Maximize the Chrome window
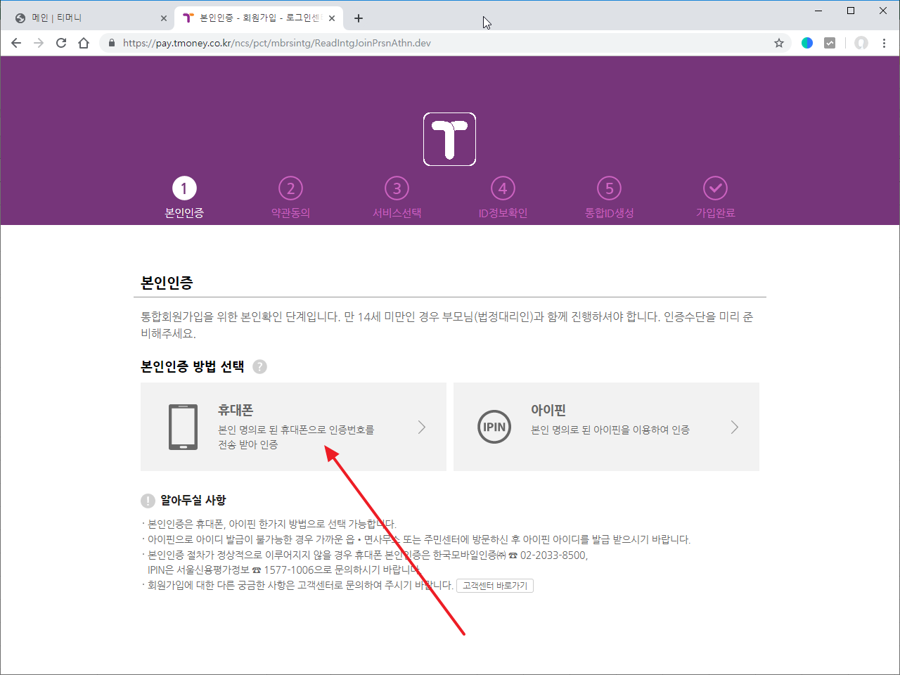This screenshot has height=675, width=900. coord(851,11)
